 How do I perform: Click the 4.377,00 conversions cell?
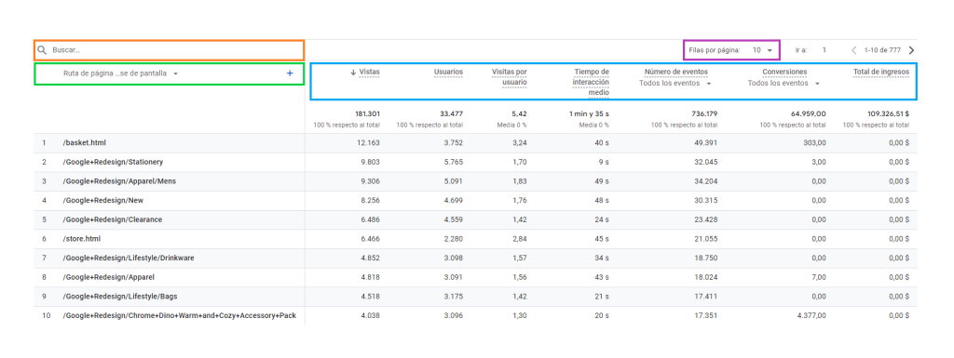pos(811,316)
